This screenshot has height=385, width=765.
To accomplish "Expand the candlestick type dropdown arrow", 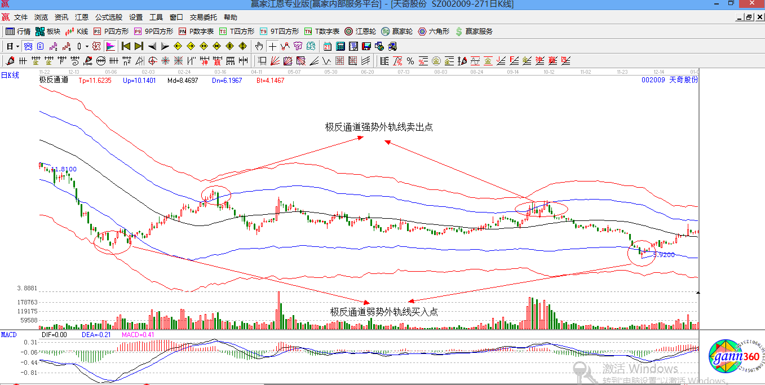I will (86, 46).
